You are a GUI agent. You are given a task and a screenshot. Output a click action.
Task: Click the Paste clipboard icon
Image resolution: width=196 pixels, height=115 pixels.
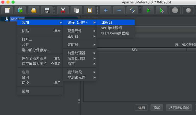[90, 10]
